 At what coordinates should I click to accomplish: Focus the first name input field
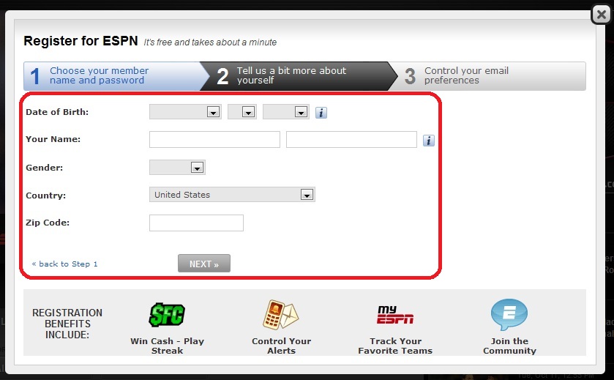click(214, 139)
